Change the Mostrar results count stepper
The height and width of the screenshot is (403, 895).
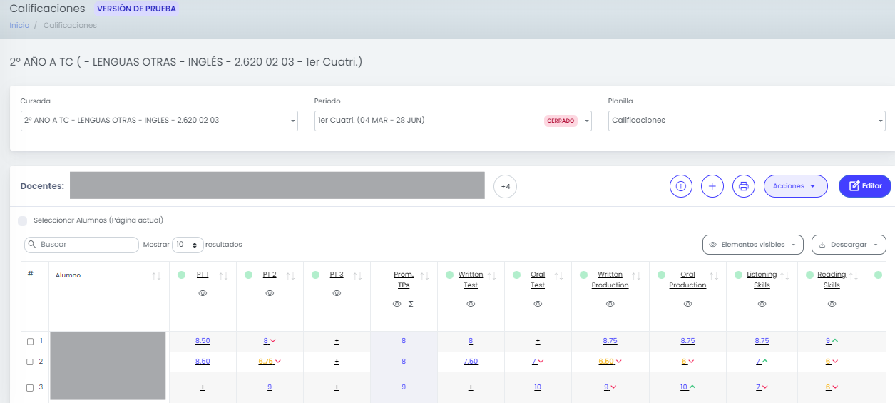188,245
